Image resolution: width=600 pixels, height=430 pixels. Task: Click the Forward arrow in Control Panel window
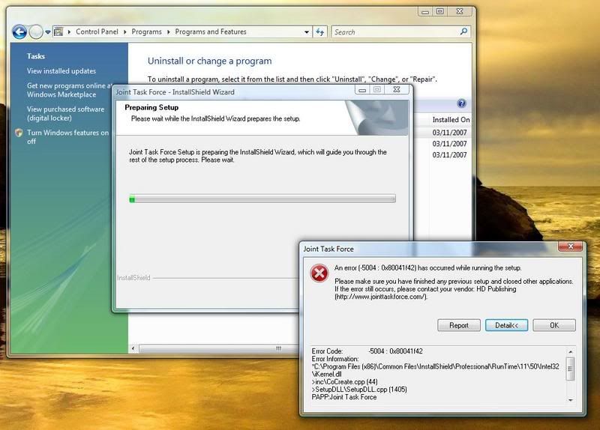coord(36,31)
